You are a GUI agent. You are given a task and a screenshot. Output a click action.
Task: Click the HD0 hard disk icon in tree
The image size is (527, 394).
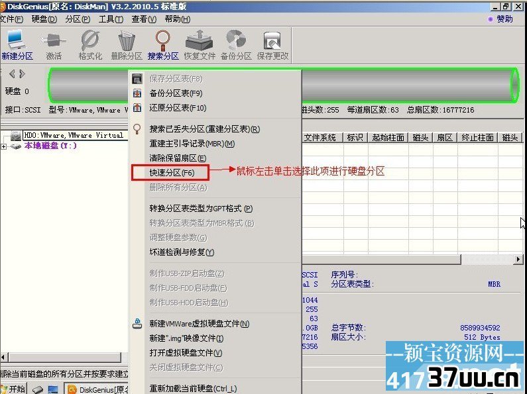(16, 135)
